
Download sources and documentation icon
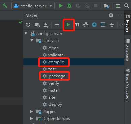coord(46,25)
